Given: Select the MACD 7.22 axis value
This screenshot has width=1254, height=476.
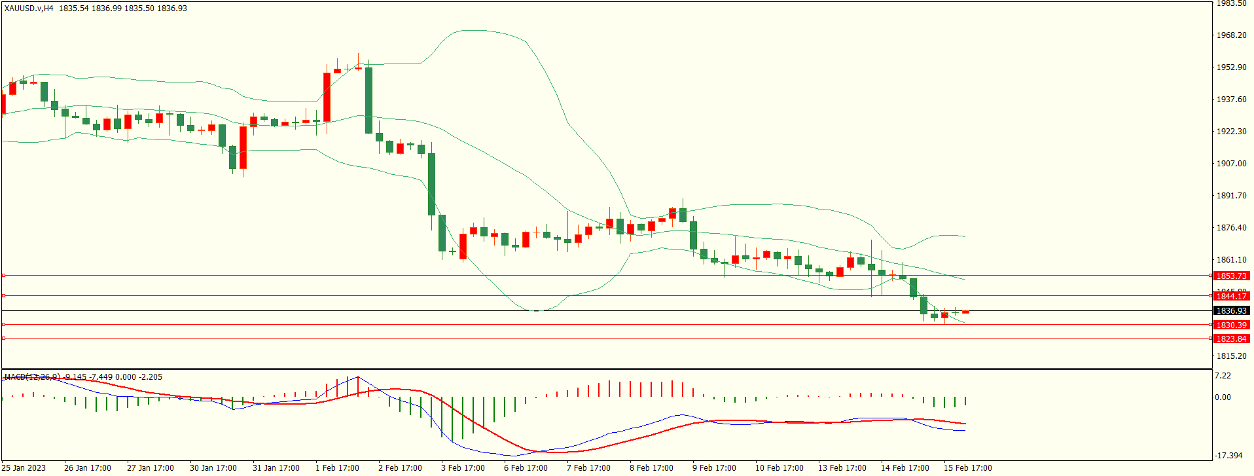Looking at the screenshot, I should 1223,376.
